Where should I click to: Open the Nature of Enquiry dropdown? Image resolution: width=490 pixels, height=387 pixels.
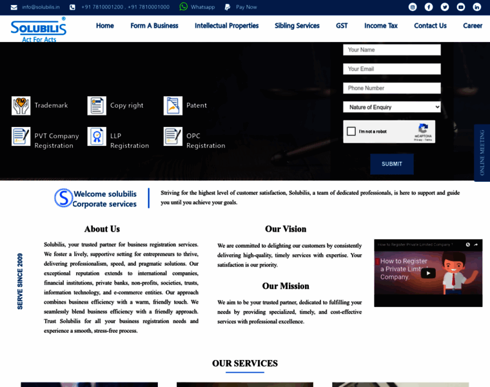[392, 107]
